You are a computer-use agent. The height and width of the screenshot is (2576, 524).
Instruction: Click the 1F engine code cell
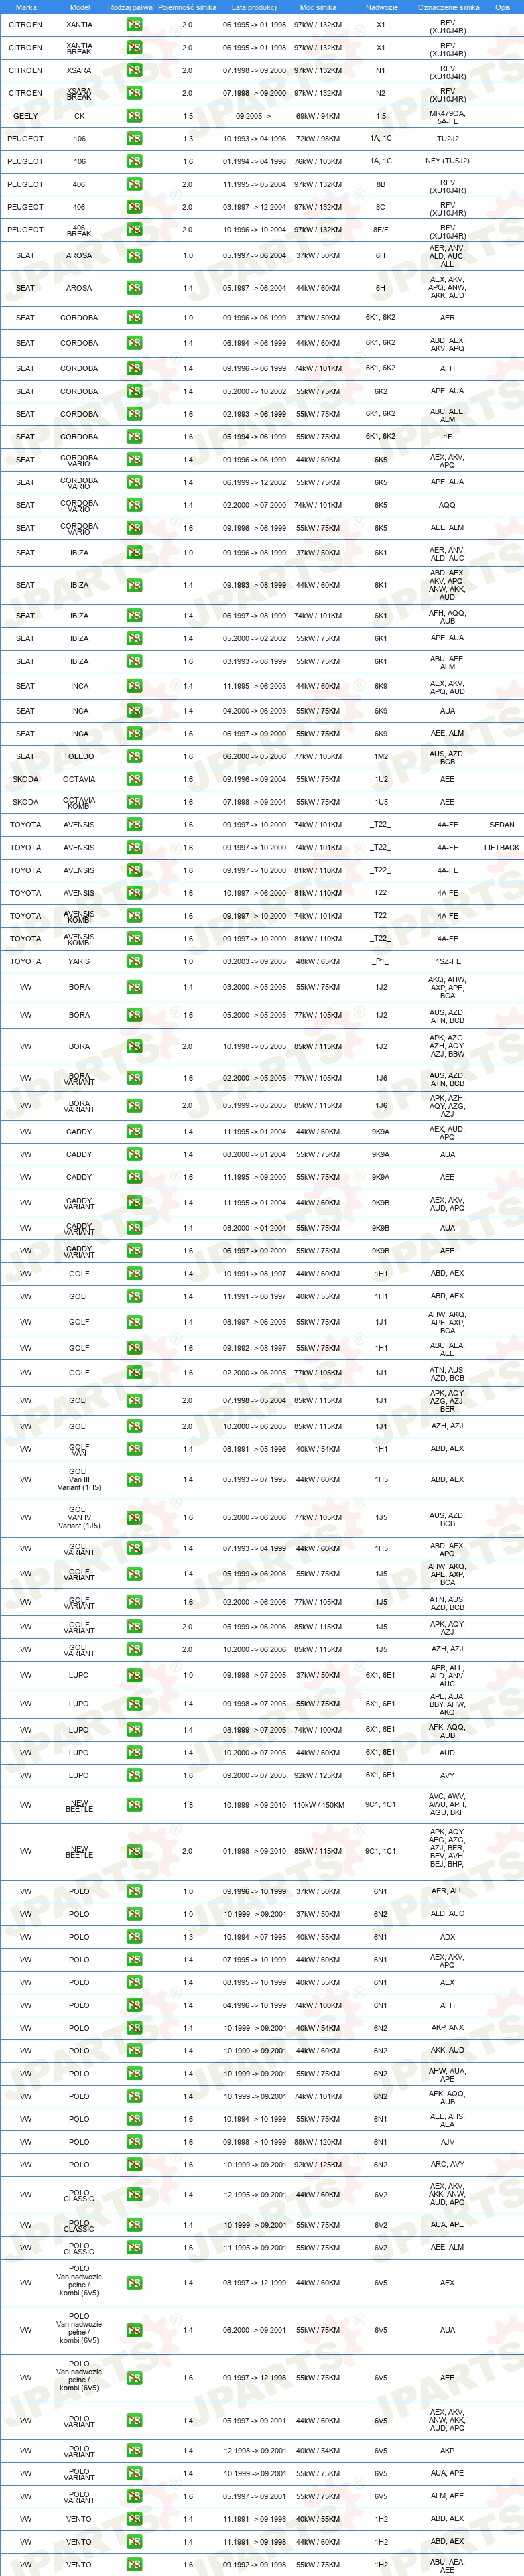(x=447, y=437)
